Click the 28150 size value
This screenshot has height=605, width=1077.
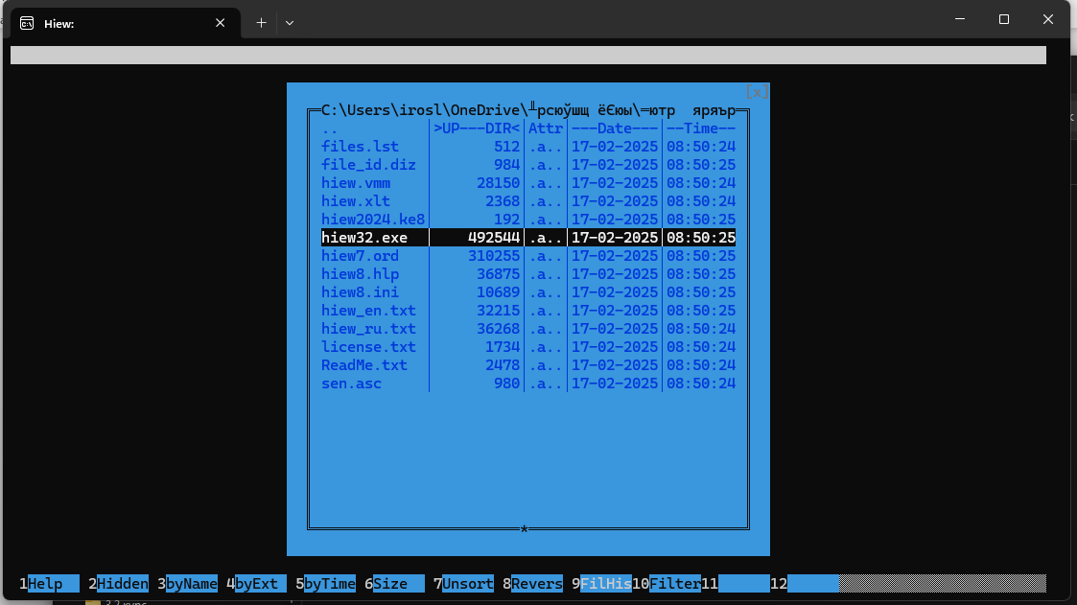click(498, 183)
